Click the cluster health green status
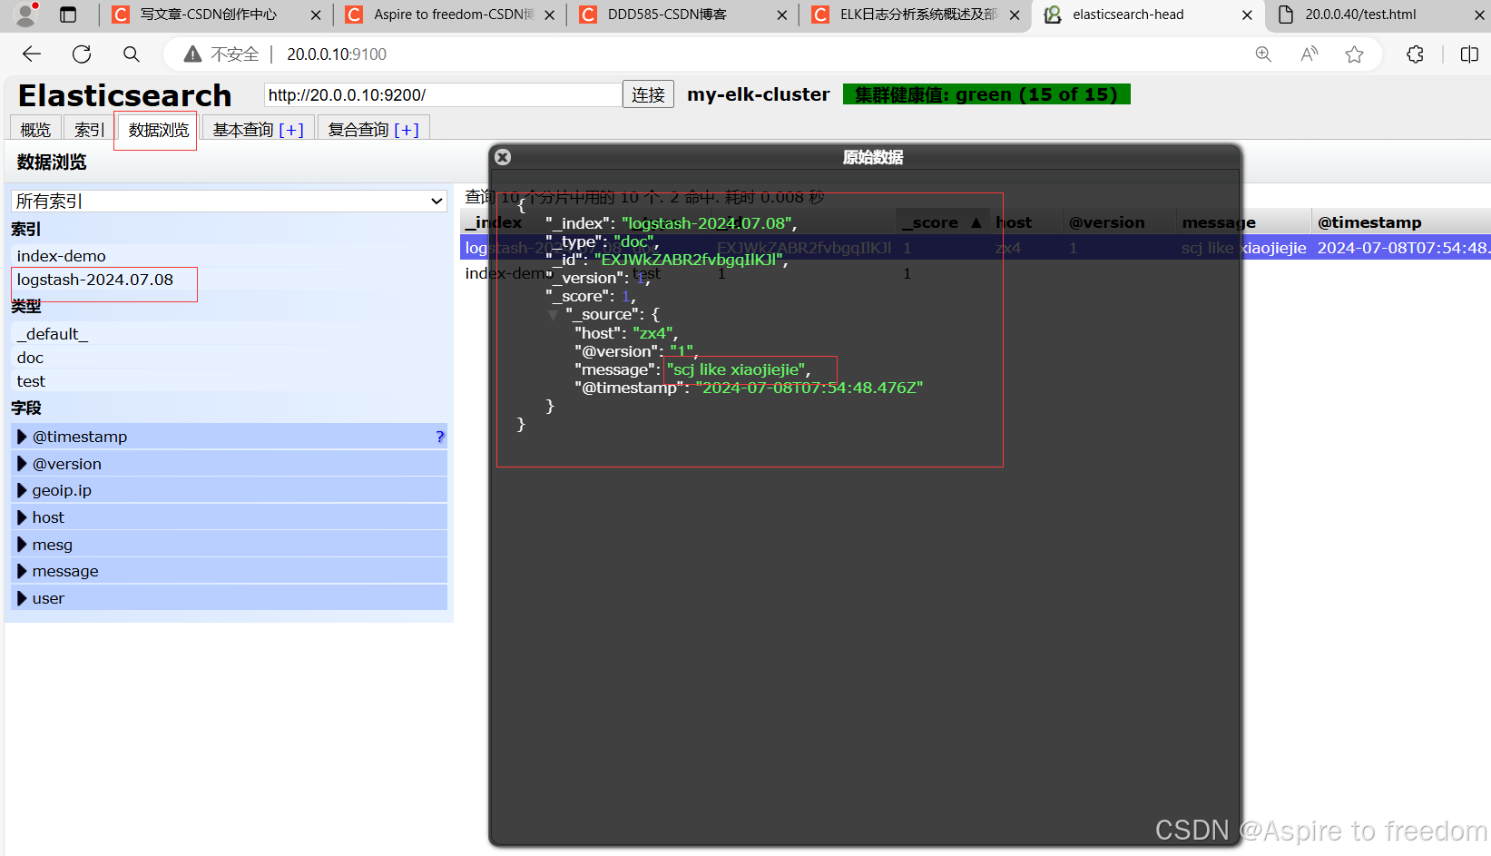 [x=986, y=94]
